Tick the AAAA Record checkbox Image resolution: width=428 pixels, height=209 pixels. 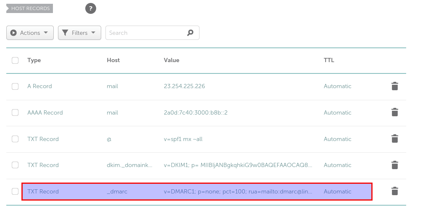tap(15, 112)
